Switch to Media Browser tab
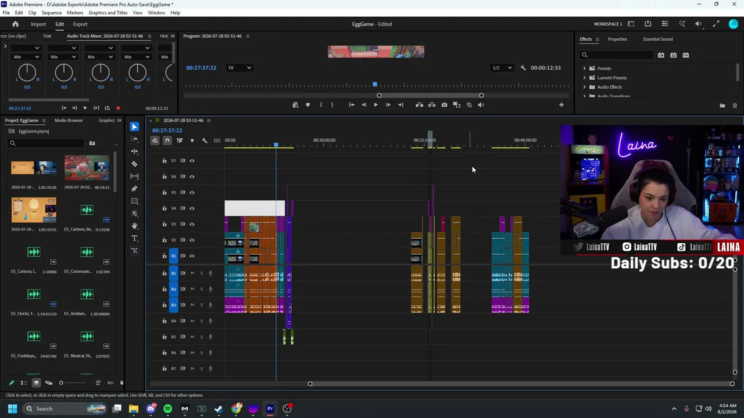 69,120
